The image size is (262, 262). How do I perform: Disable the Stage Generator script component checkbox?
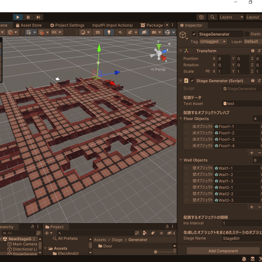point(192,81)
